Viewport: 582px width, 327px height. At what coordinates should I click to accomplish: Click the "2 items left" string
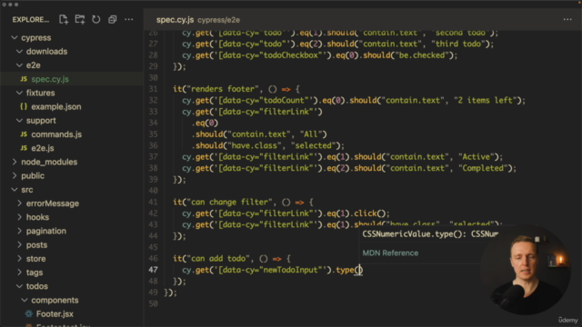click(485, 100)
